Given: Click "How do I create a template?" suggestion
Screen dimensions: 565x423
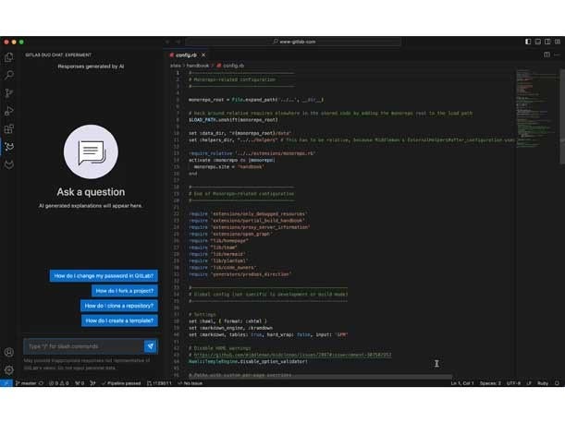Looking at the screenshot, I should tap(119, 320).
